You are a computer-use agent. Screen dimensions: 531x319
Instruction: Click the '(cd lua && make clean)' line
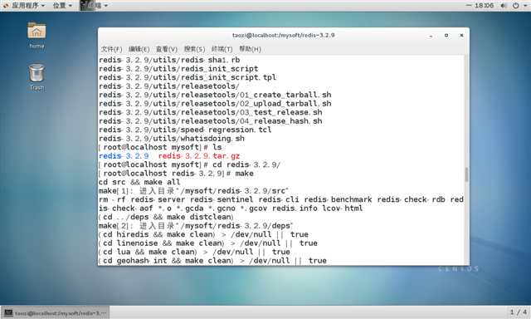(x=194, y=252)
